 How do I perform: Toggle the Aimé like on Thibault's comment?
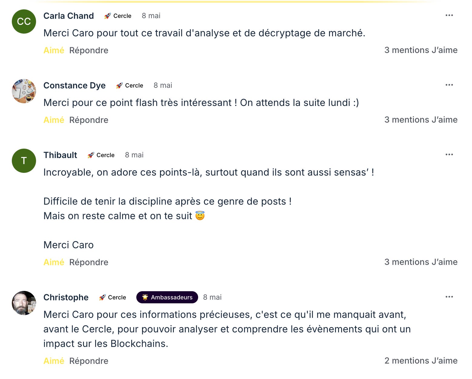[x=54, y=262]
